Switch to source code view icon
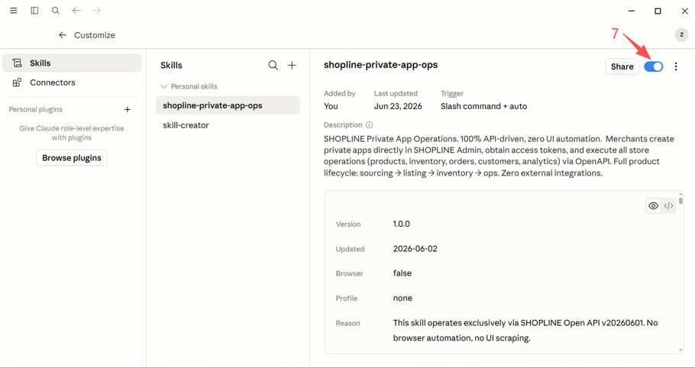Image resolution: width=695 pixels, height=368 pixels. click(x=668, y=206)
